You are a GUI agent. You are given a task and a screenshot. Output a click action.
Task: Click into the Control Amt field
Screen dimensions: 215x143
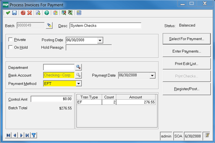point(51,99)
